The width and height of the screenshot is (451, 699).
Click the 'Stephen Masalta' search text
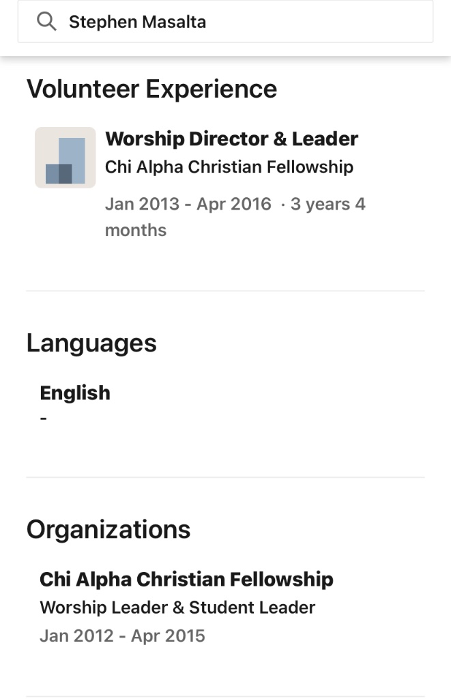pos(137,23)
